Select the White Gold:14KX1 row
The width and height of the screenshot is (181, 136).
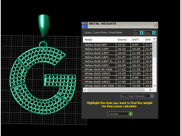(x=118, y=82)
